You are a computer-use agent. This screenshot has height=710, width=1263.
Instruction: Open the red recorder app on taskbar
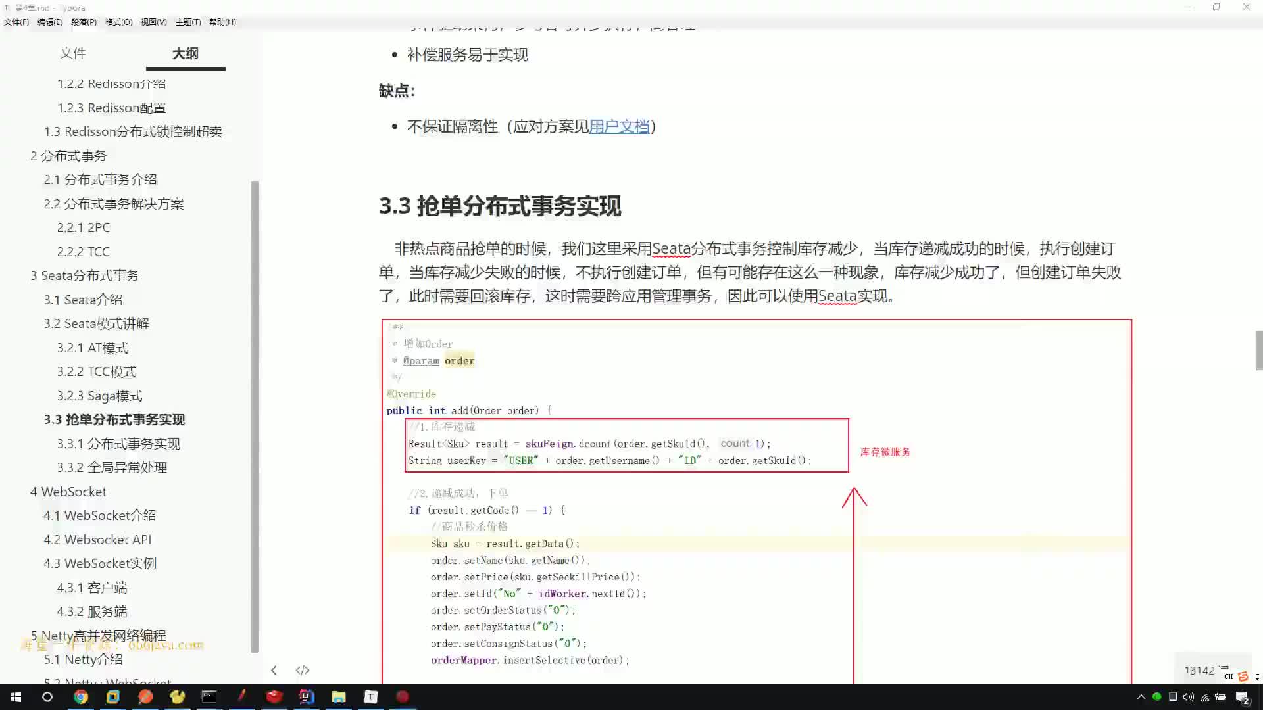[x=403, y=697]
